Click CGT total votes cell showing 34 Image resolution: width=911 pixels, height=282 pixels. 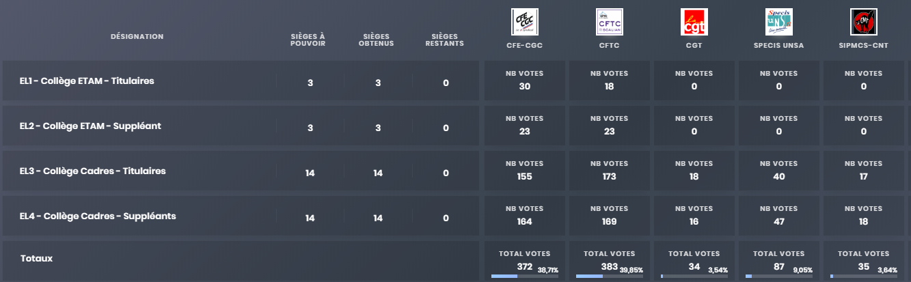(x=694, y=262)
